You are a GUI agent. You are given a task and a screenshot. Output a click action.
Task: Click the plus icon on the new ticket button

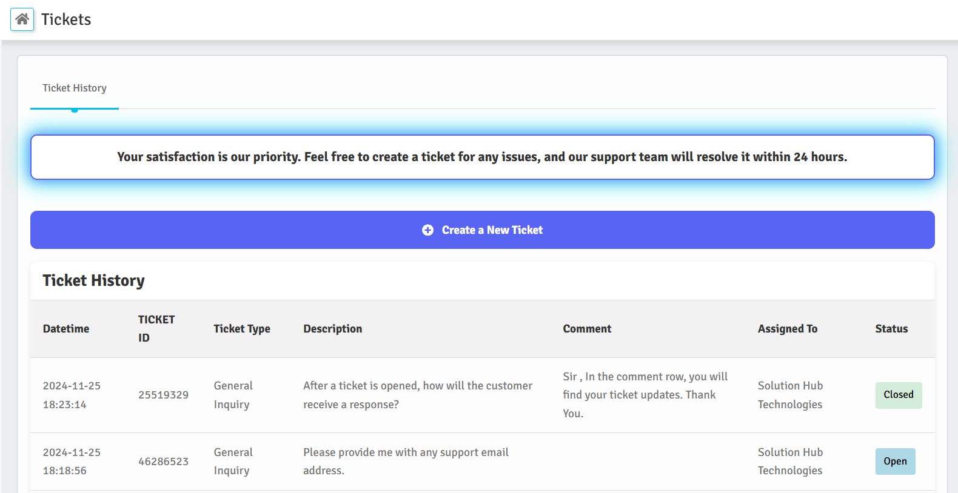coord(427,230)
